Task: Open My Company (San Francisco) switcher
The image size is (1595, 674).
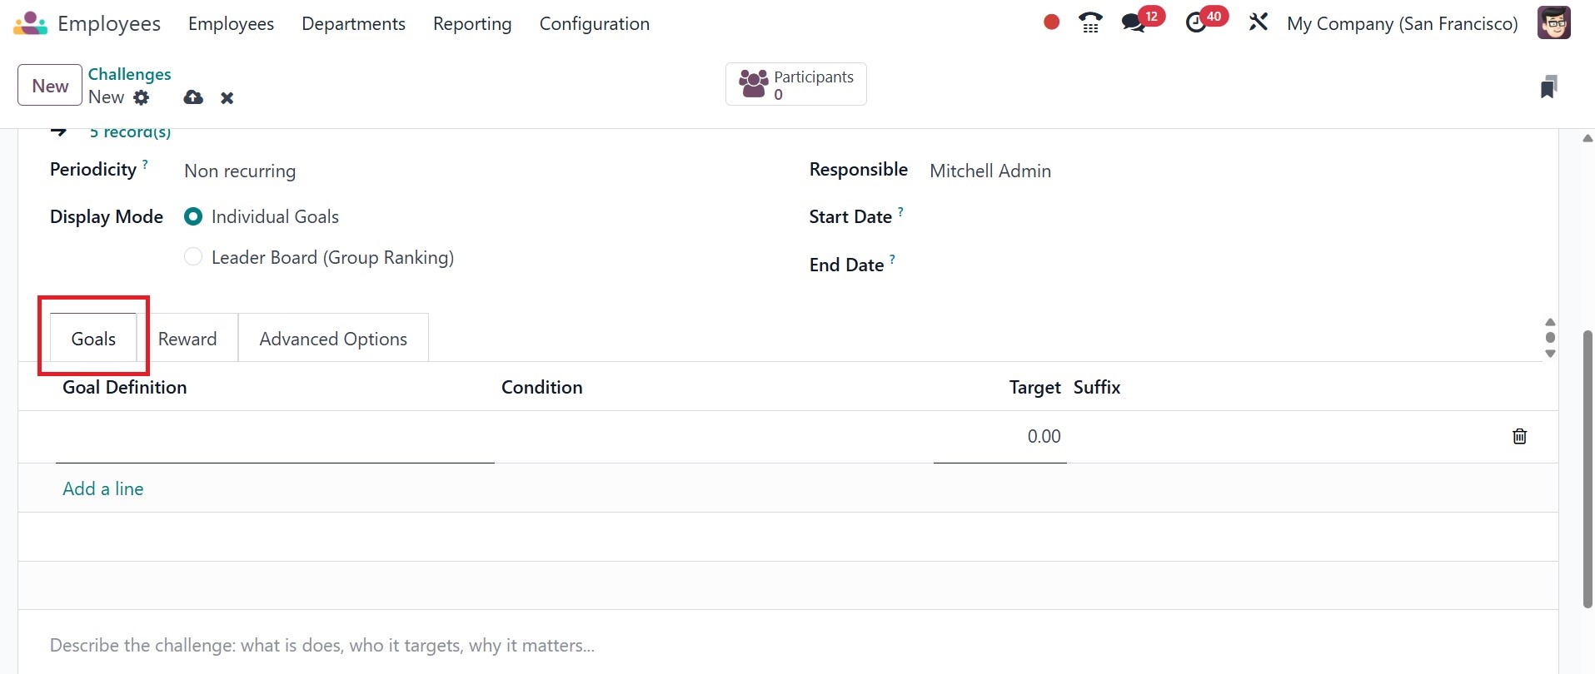Action: pyautogui.click(x=1402, y=23)
